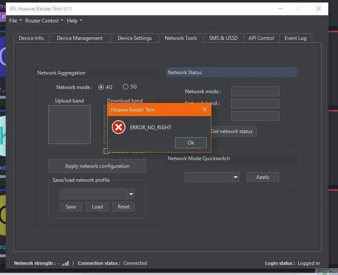Open the File menu
Image resolution: width=338 pixels, height=275 pixels.
click(15, 21)
